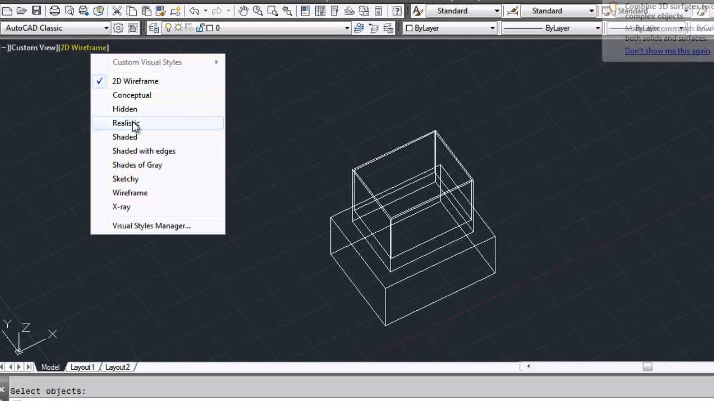Select Realistic visual style

pos(158,123)
